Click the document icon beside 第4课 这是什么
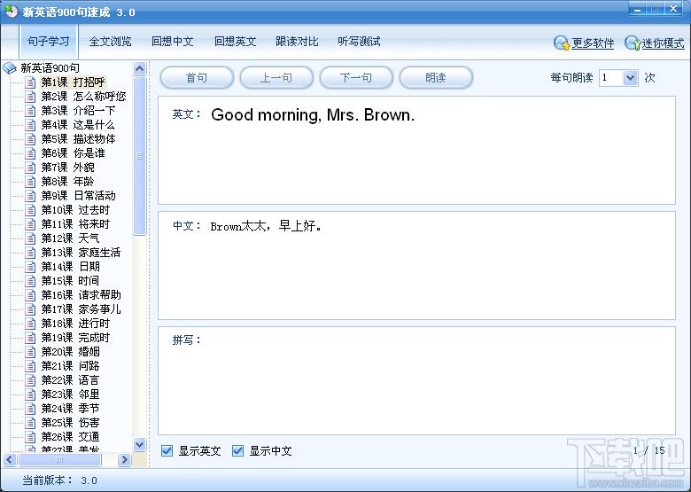The height and width of the screenshot is (492, 691). coord(30,125)
